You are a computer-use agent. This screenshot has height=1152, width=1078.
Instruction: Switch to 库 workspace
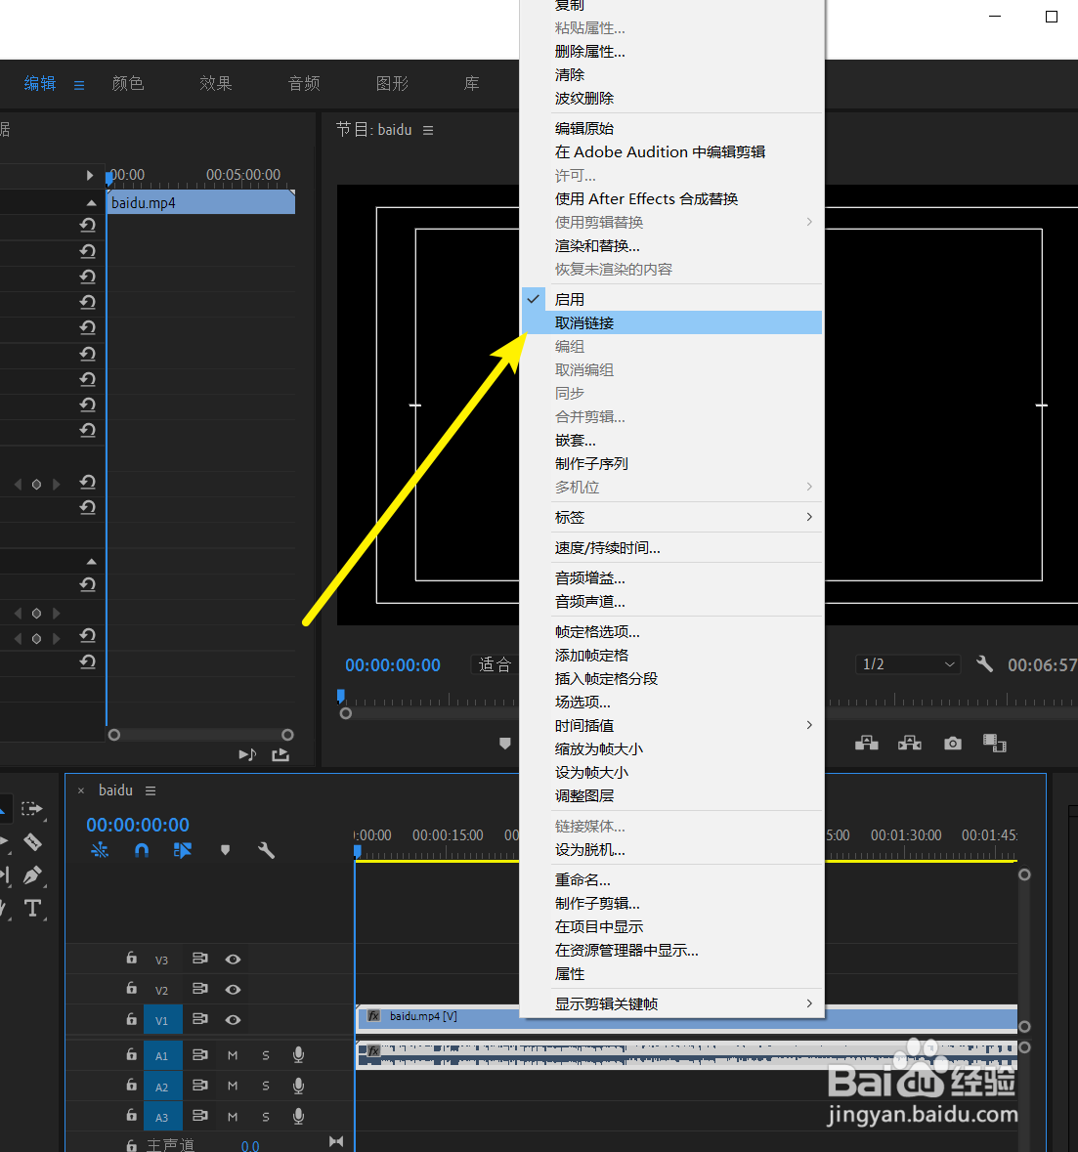pyautogui.click(x=472, y=83)
